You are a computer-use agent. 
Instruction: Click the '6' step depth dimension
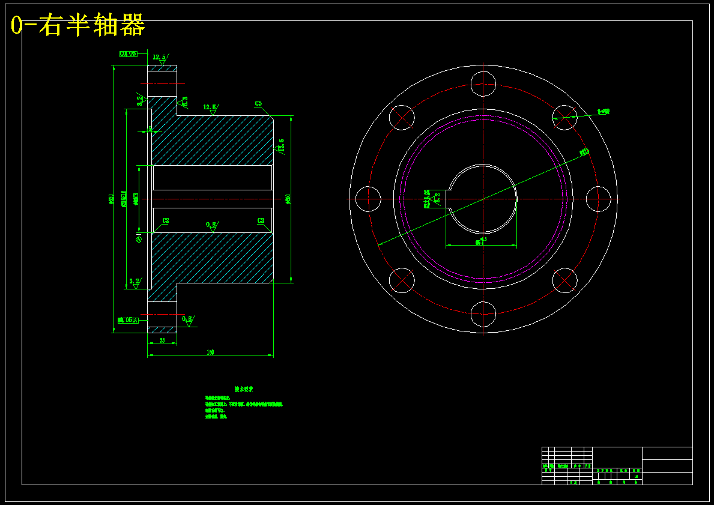150,129
